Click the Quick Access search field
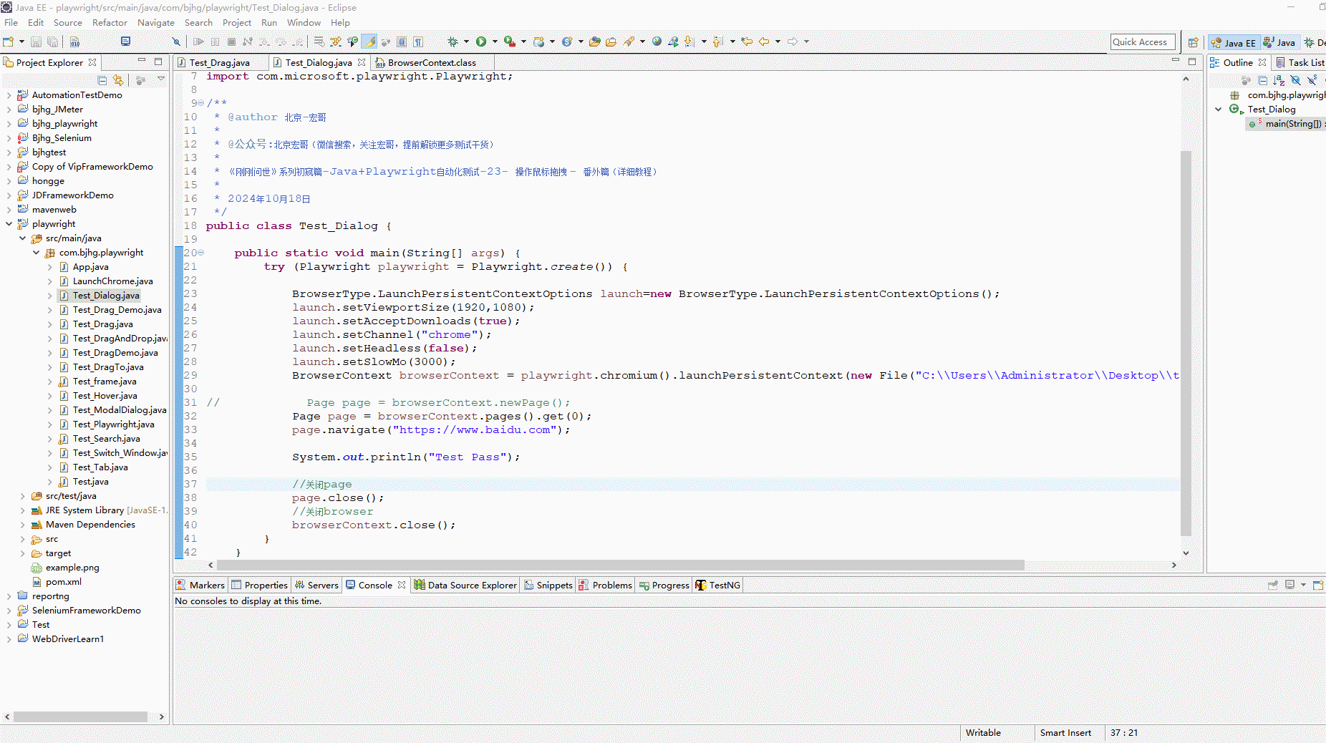The image size is (1326, 743). (x=1142, y=42)
